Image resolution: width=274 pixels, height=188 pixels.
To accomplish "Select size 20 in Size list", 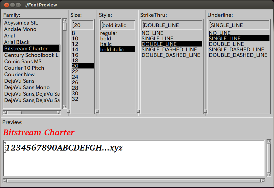I will pyautogui.click(x=83, y=66).
